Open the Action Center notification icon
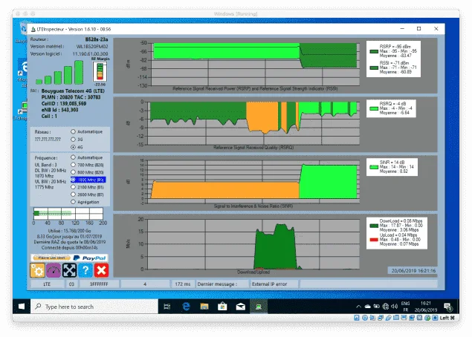 (x=448, y=307)
